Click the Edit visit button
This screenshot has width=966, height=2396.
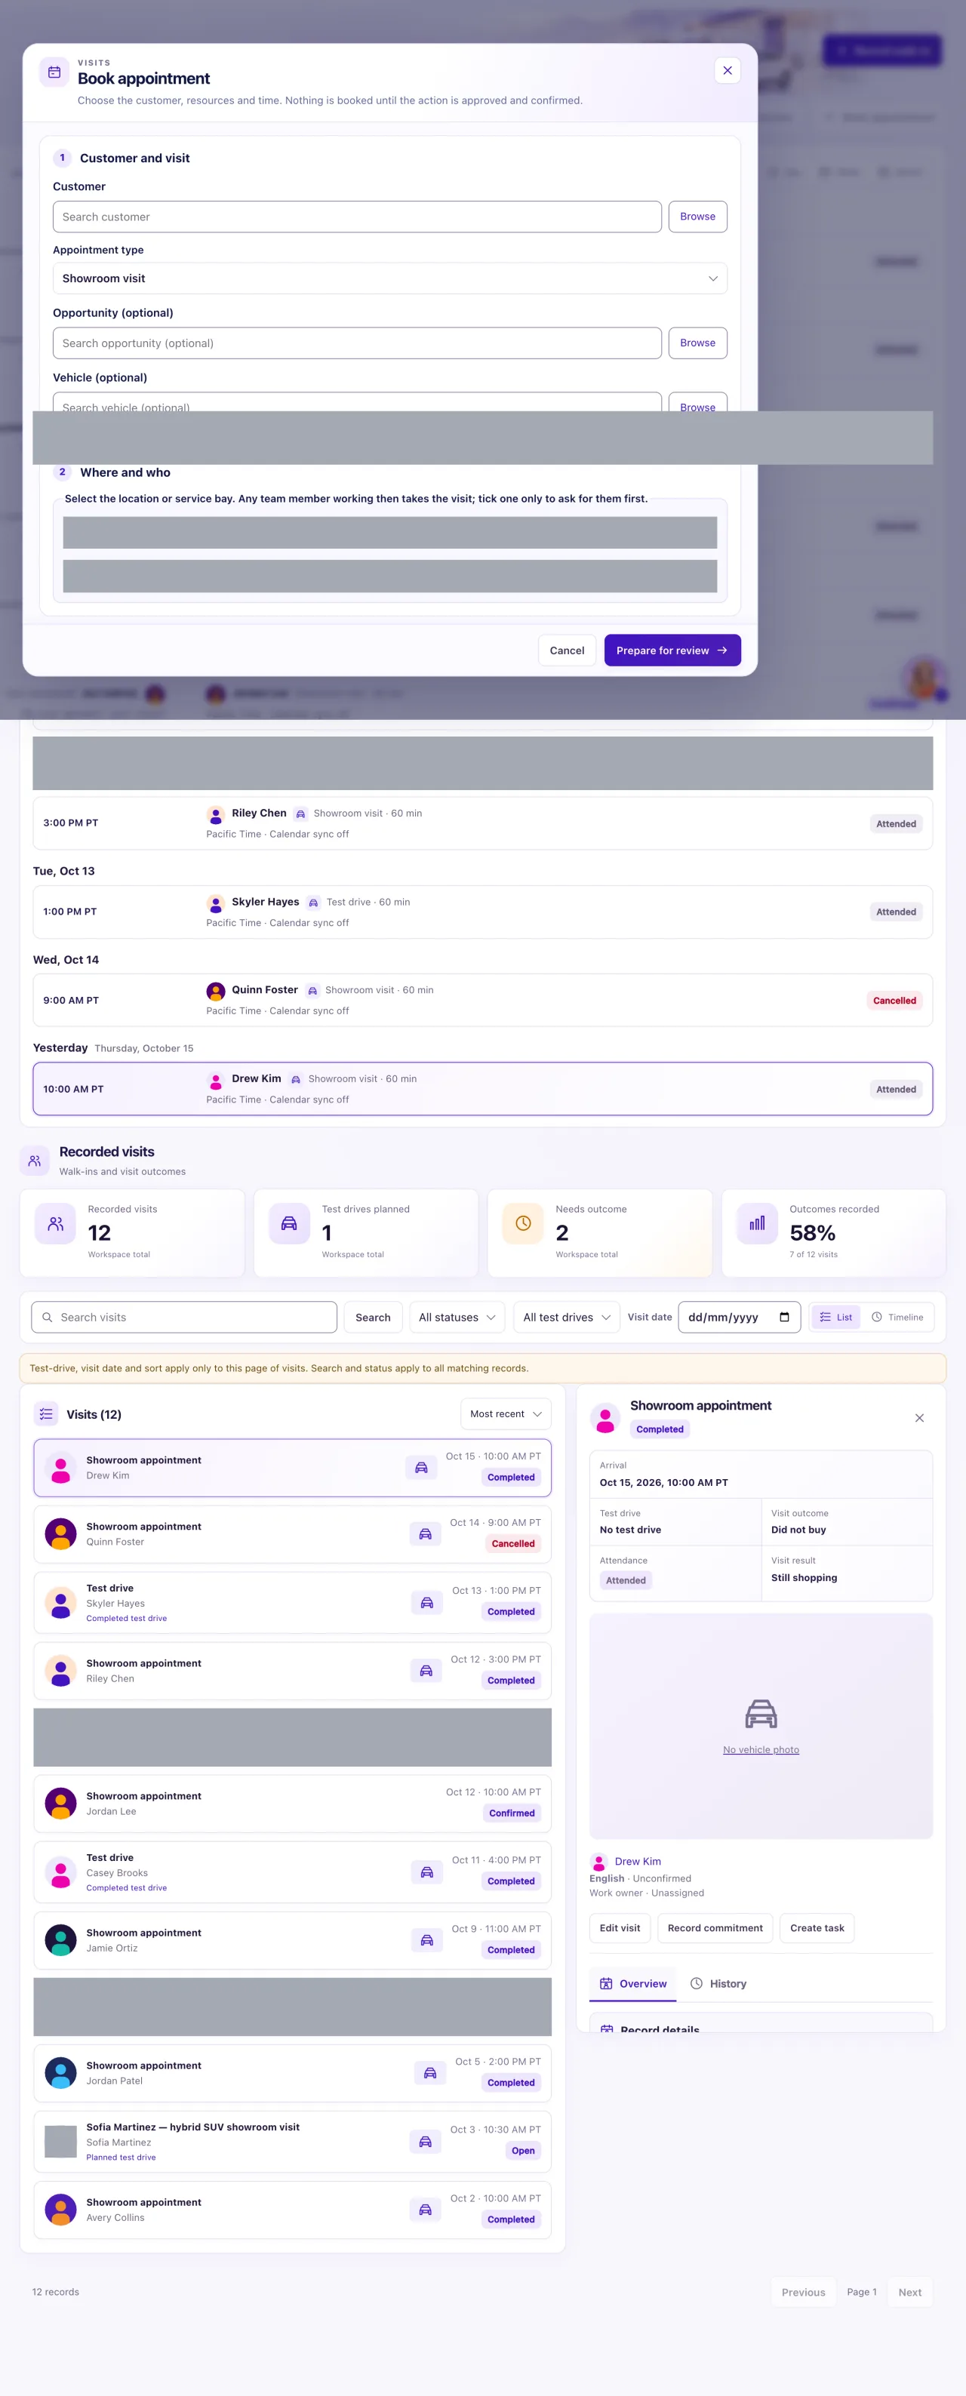click(620, 1928)
